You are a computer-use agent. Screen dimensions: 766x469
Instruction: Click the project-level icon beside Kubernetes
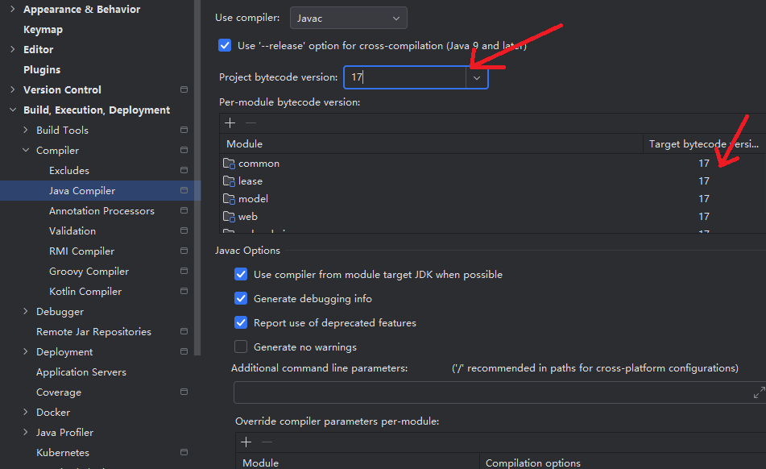click(184, 452)
